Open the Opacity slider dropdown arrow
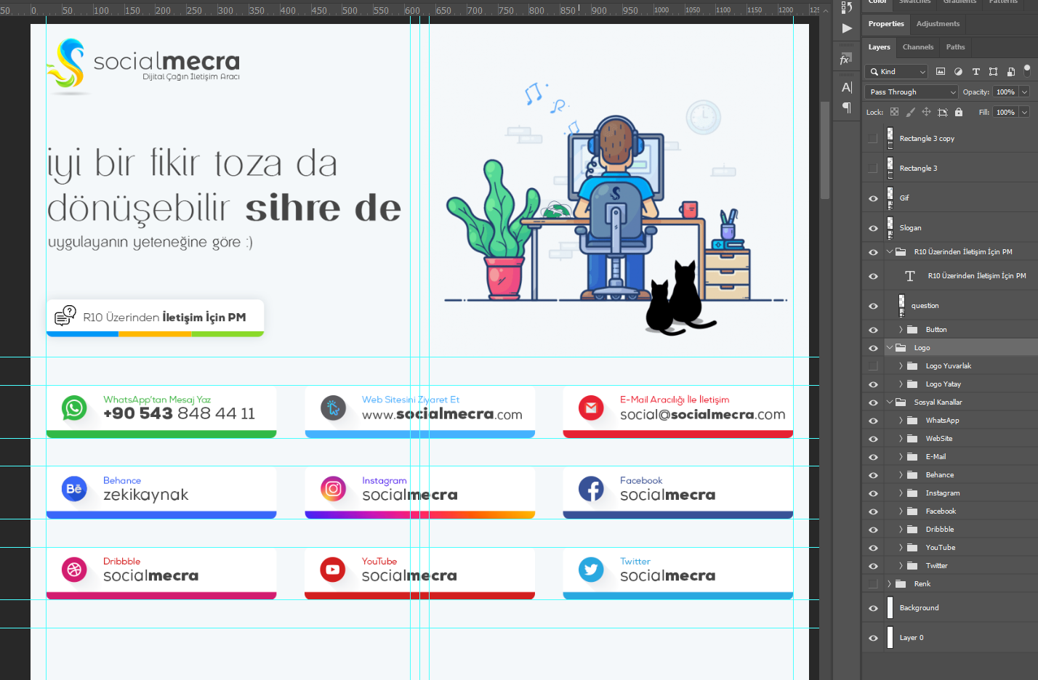This screenshot has height=680, width=1038. 1024,92
